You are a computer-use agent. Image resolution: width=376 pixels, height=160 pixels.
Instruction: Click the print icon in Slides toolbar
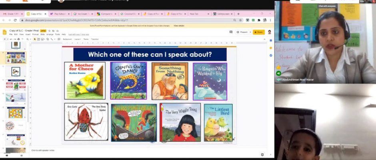click(19, 39)
